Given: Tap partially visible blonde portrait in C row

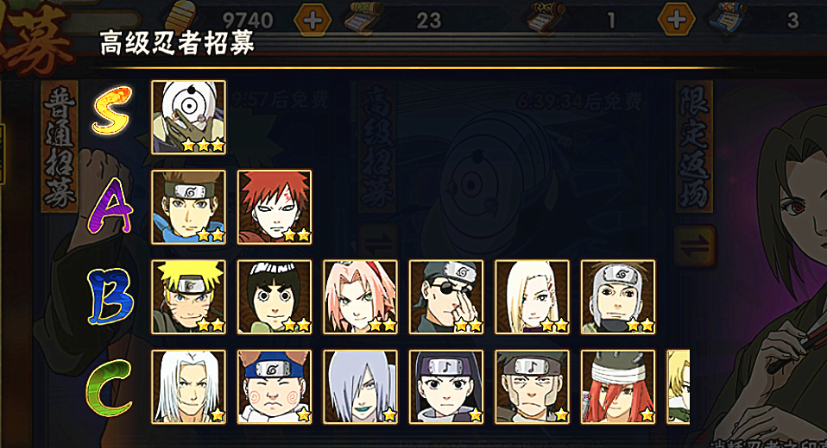Looking at the screenshot, I should (679, 387).
